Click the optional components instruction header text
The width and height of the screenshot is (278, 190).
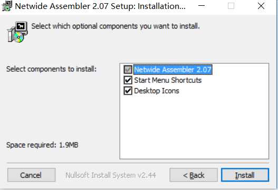(116, 26)
